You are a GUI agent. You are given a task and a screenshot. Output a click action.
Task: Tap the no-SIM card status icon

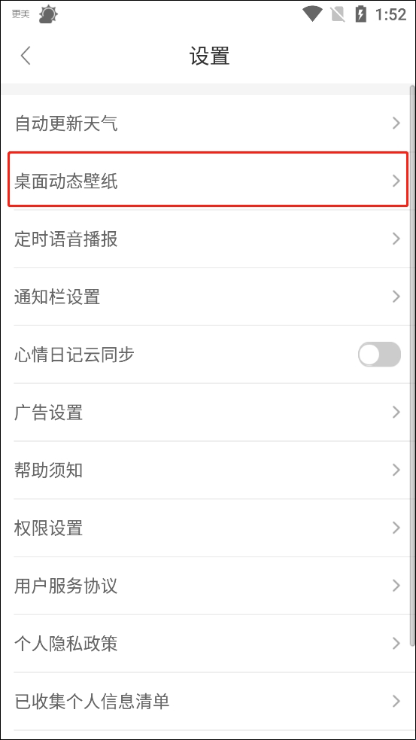click(338, 14)
